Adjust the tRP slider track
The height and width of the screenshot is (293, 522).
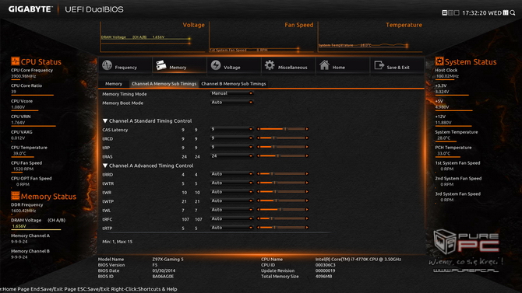pyautogui.click(x=283, y=147)
